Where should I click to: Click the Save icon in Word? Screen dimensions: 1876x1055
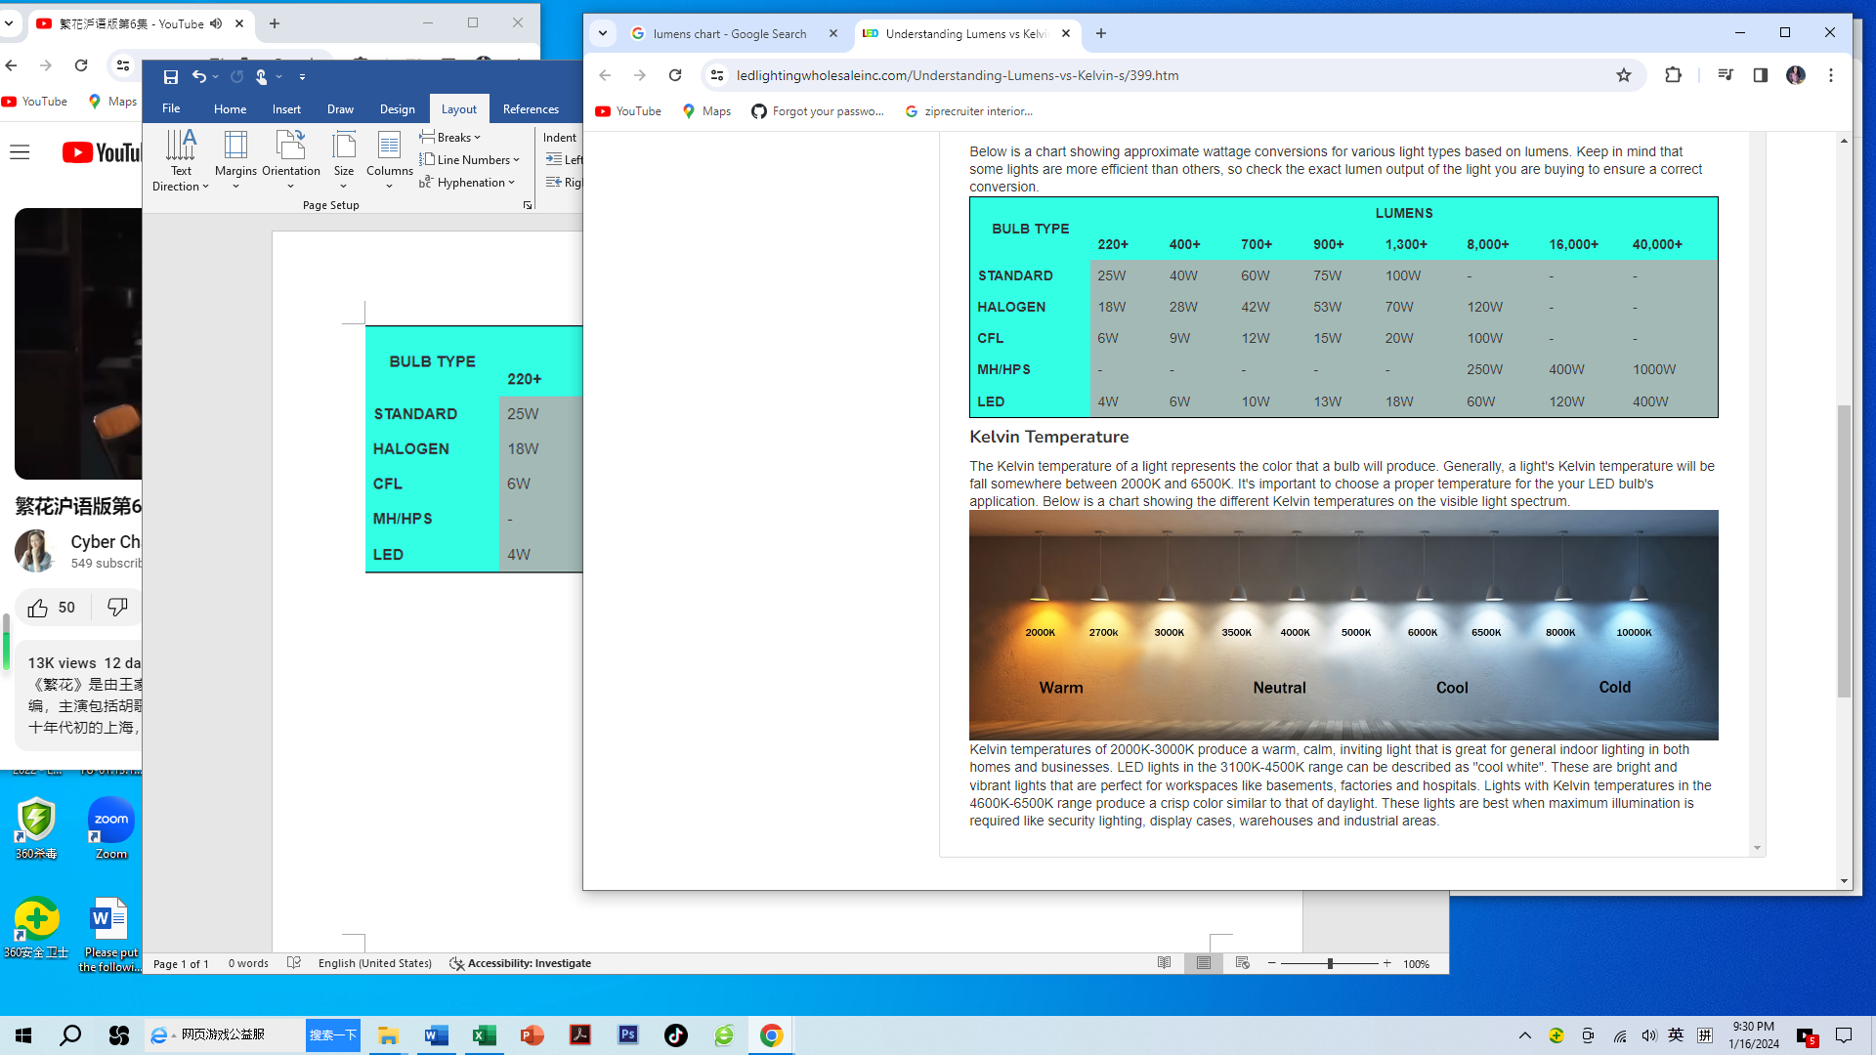[x=171, y=76]
